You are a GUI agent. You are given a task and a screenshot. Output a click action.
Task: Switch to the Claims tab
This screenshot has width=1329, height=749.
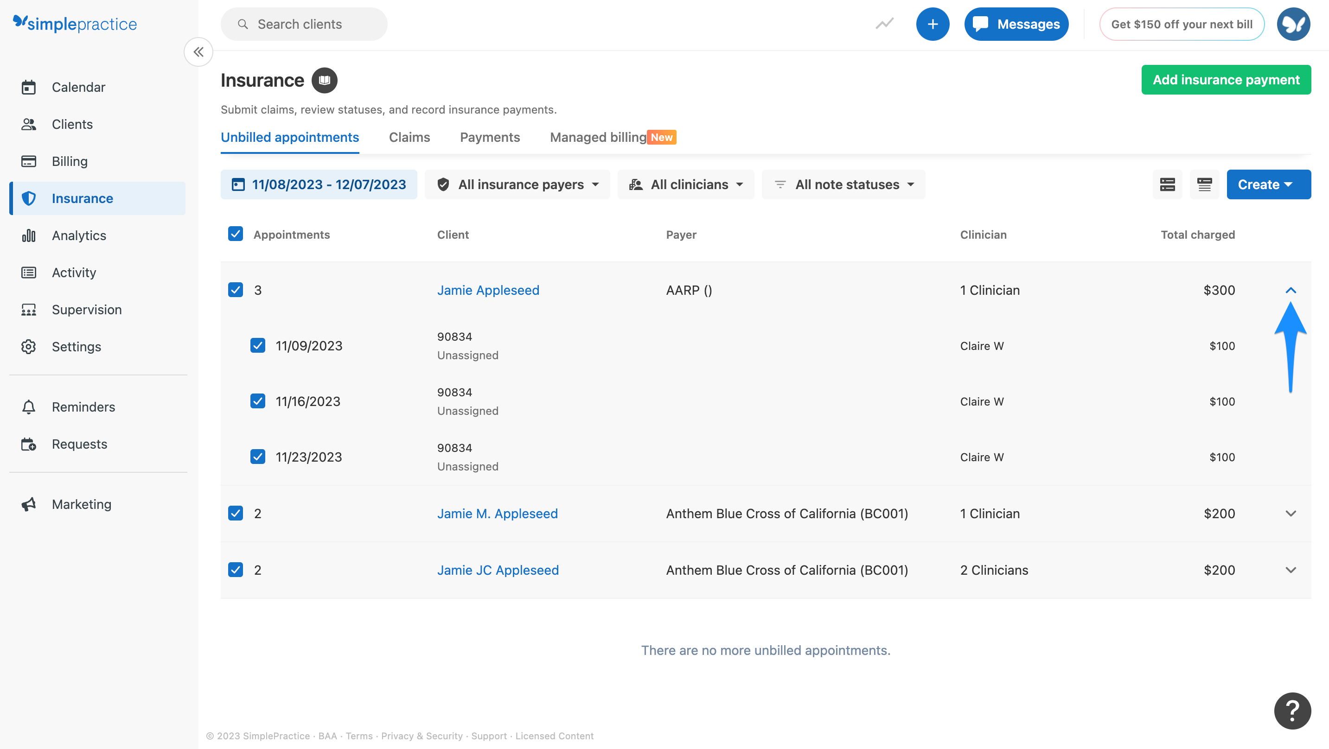pyautogui.click(x=409, y=137)
